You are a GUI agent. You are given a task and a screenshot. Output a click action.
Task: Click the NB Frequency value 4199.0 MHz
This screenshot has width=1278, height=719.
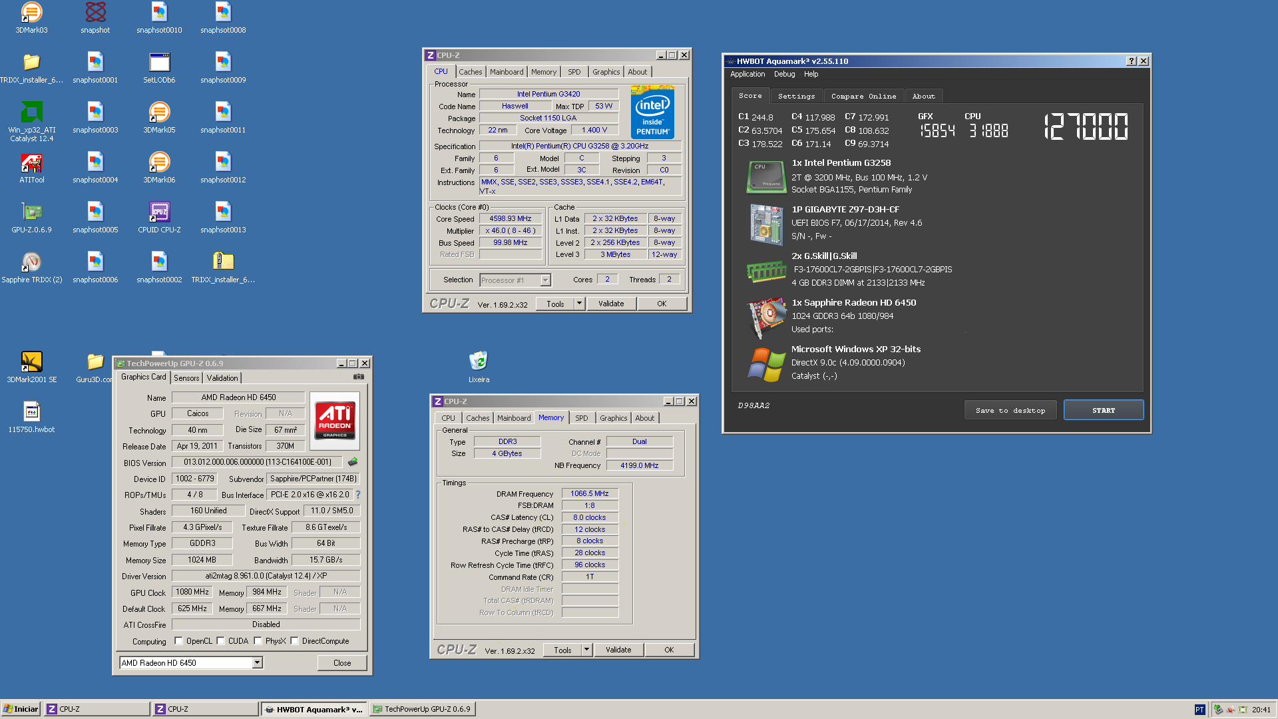pos(640,465)
